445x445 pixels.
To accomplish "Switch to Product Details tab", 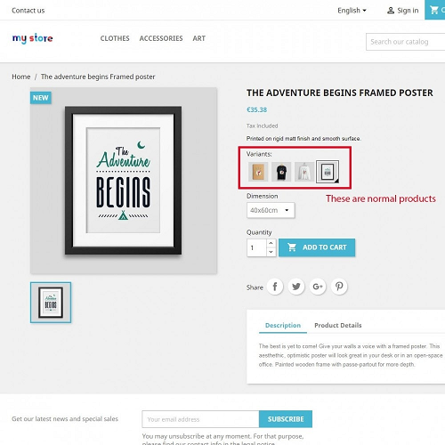I will click(338, 325).
